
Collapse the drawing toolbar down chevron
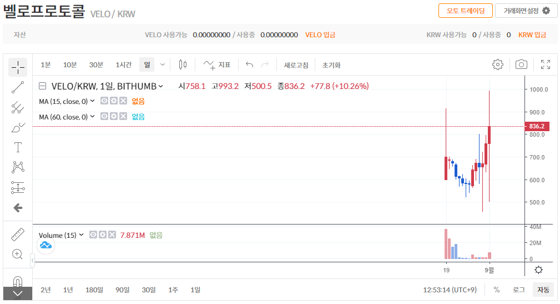click(18, 294)
